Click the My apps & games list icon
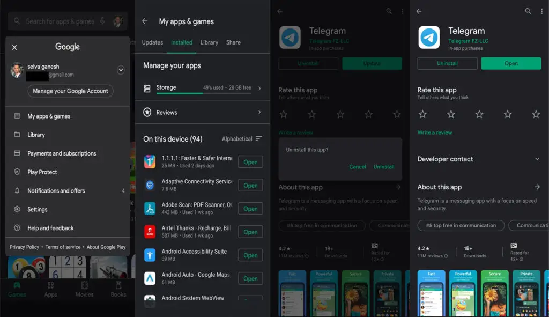The height and width of the screenshot is (317, 549). (17, 116)
